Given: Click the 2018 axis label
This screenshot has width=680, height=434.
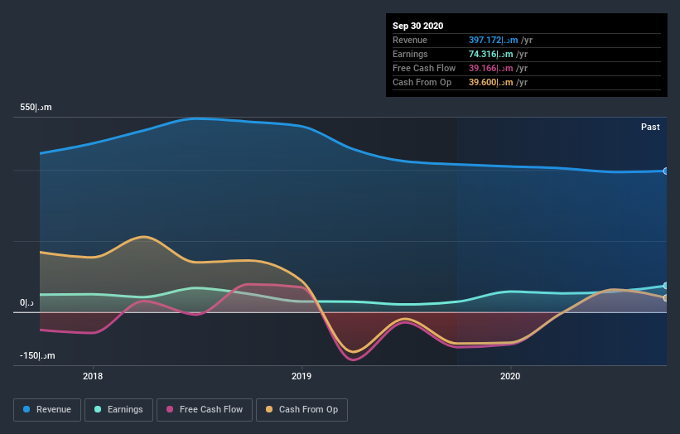Looking at the screenshot, I should point(93,376).
